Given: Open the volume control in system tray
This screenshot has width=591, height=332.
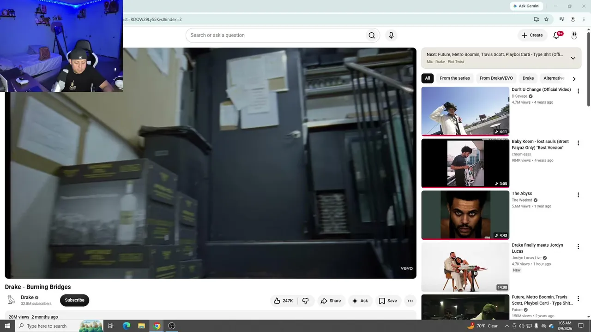Looking at the screenshot, I should tap(521, 326).
